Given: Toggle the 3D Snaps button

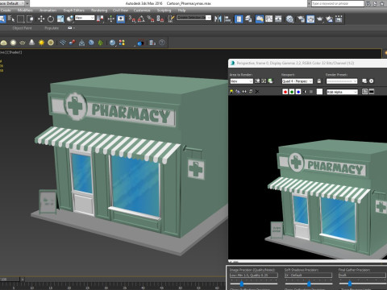Looking at the screenshot, I should 131,19.
